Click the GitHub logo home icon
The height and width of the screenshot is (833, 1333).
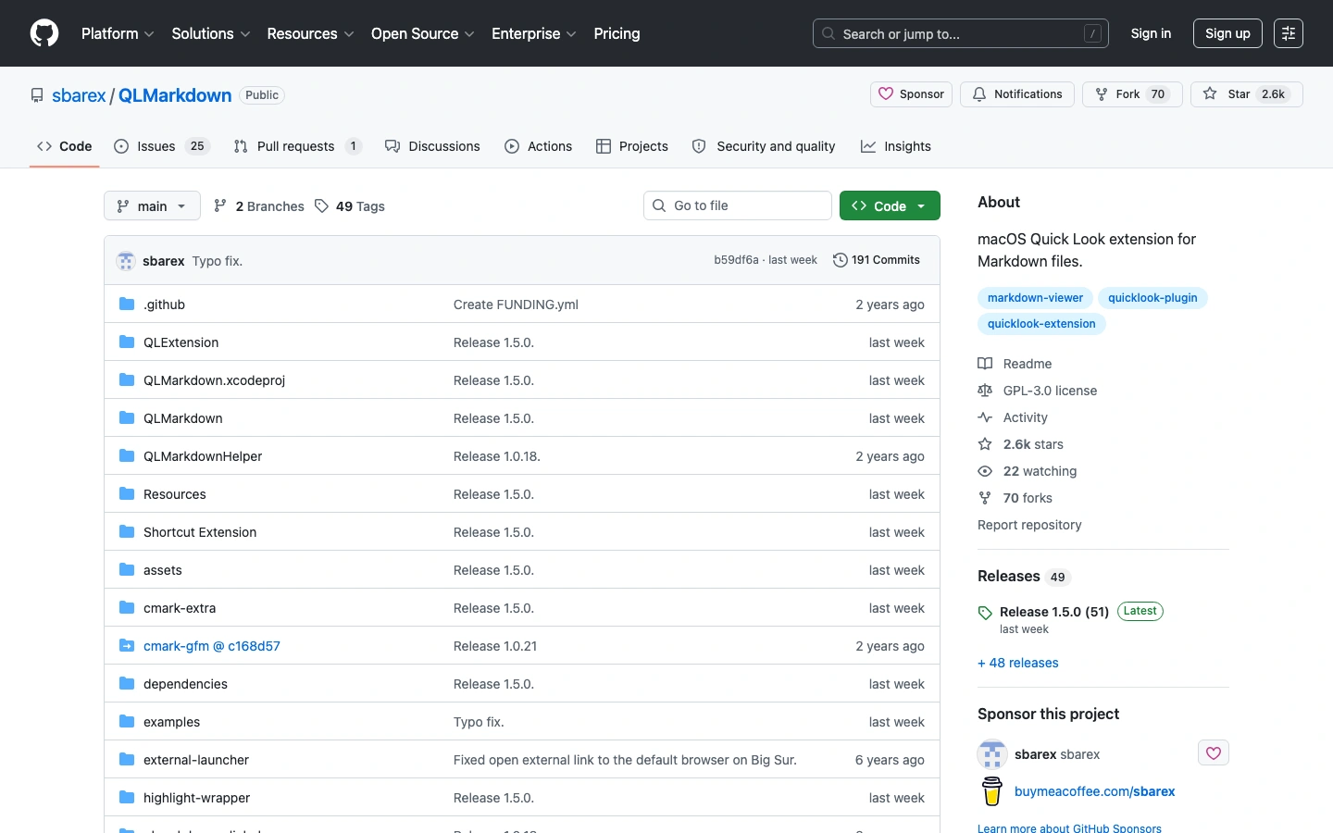point(44,33)
